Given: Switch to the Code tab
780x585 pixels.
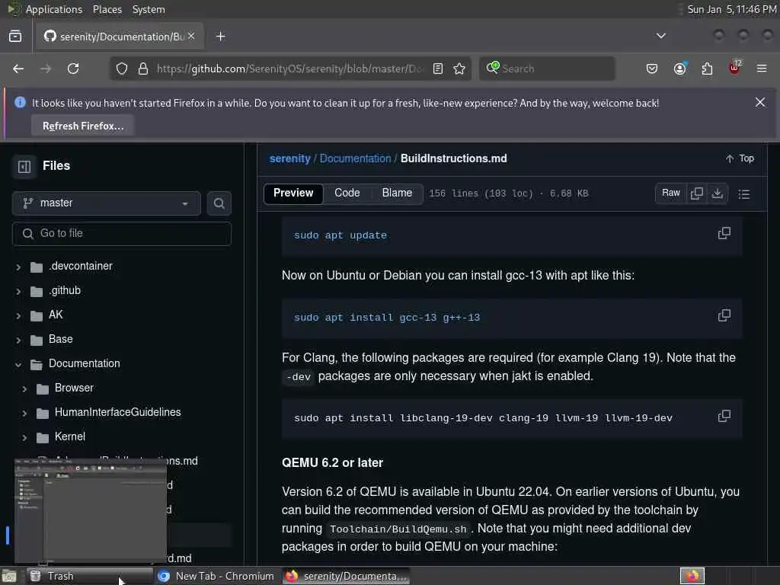Looking at the screenshot, I should tap(347, 193).
